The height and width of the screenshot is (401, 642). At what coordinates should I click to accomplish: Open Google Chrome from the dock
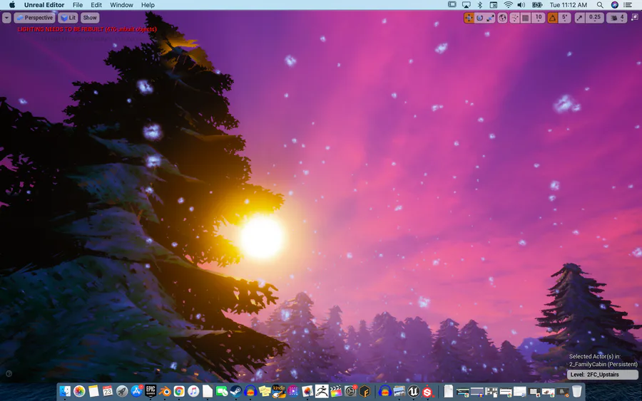pyautogui.click(x=179, y=391)
